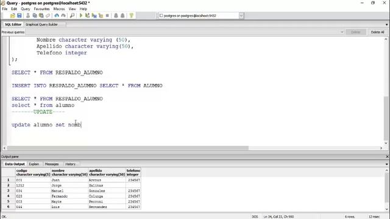Click the Redo arrow icon
The width and height of the screenshot is (390, 219).
click(x=63, y=16)
